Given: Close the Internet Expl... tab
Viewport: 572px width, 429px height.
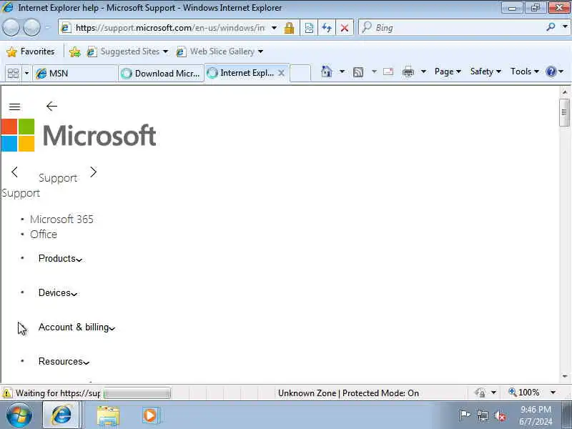Looking at the screenshot, I should (281, 73).
